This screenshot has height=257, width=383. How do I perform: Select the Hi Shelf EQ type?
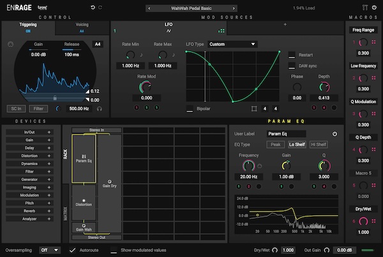(x=319, y=145)
